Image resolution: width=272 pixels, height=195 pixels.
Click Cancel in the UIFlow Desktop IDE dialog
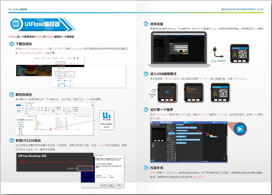coord(70,168)
